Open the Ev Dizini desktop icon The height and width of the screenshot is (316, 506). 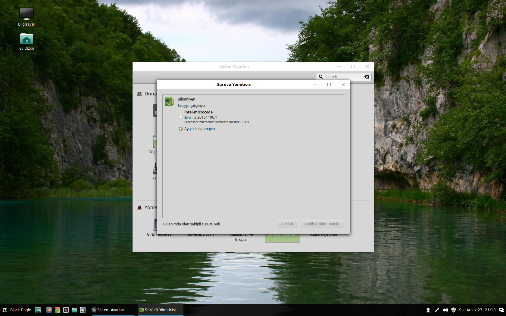tap(27, 42)
